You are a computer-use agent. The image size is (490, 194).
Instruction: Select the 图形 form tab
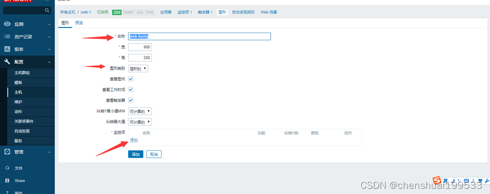[x=65, y=23]
